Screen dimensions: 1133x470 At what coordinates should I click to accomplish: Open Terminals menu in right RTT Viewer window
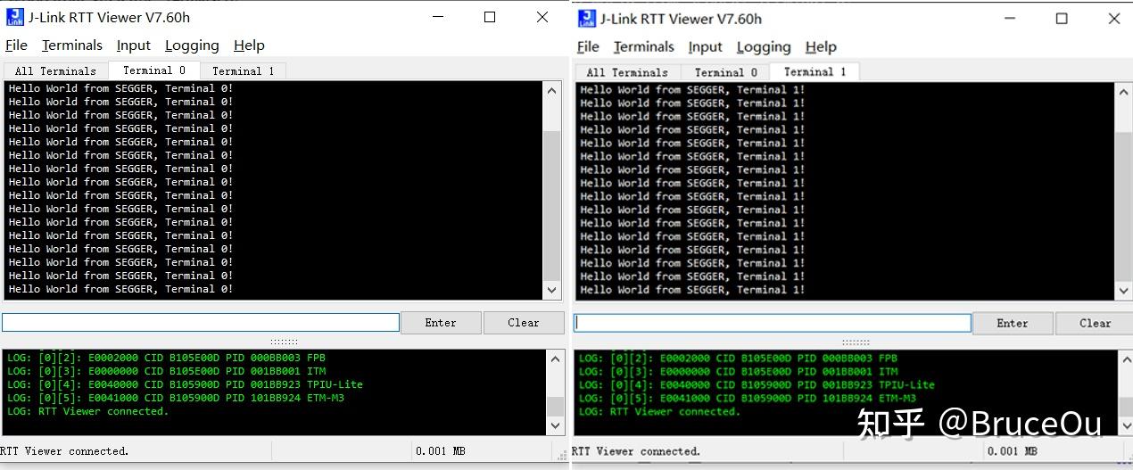pos(644,46)
